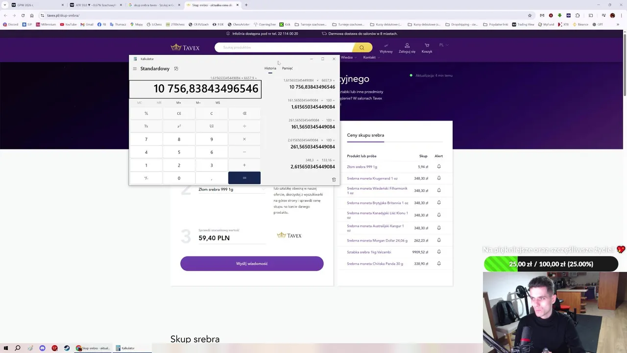Open Srebrna moneta Krugerrand 1 oz link
The height and width of the screenshot is (353, 627).
tap(372, 178)
